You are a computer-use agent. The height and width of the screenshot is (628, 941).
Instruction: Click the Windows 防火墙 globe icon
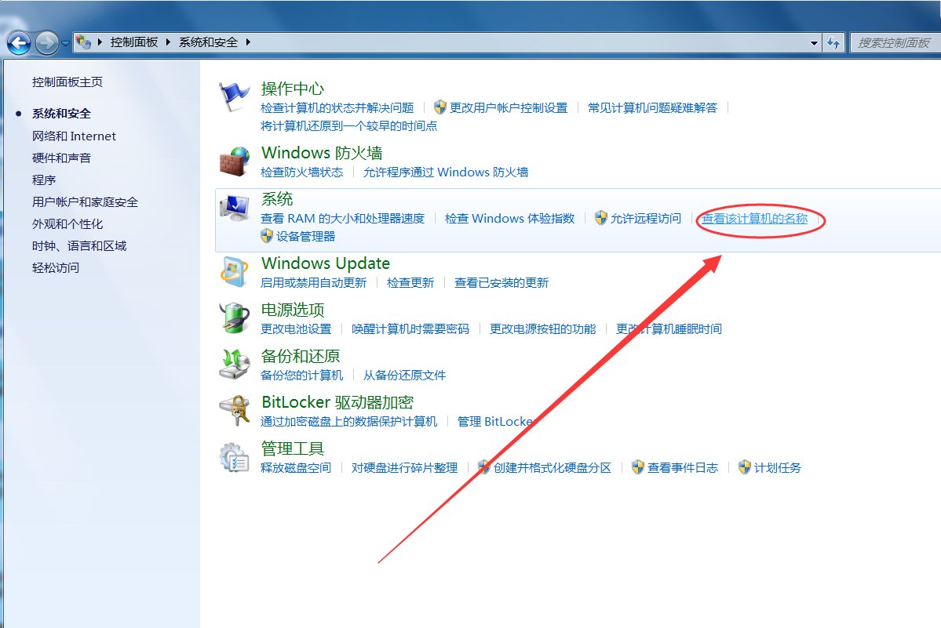click(233, 159)
